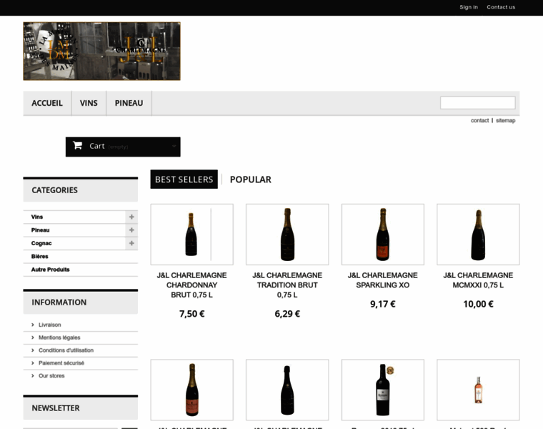Click J&L Charlemagne Tradition Brut 0,75 L title
Screen dimensions: 543x429
(287, 285)
